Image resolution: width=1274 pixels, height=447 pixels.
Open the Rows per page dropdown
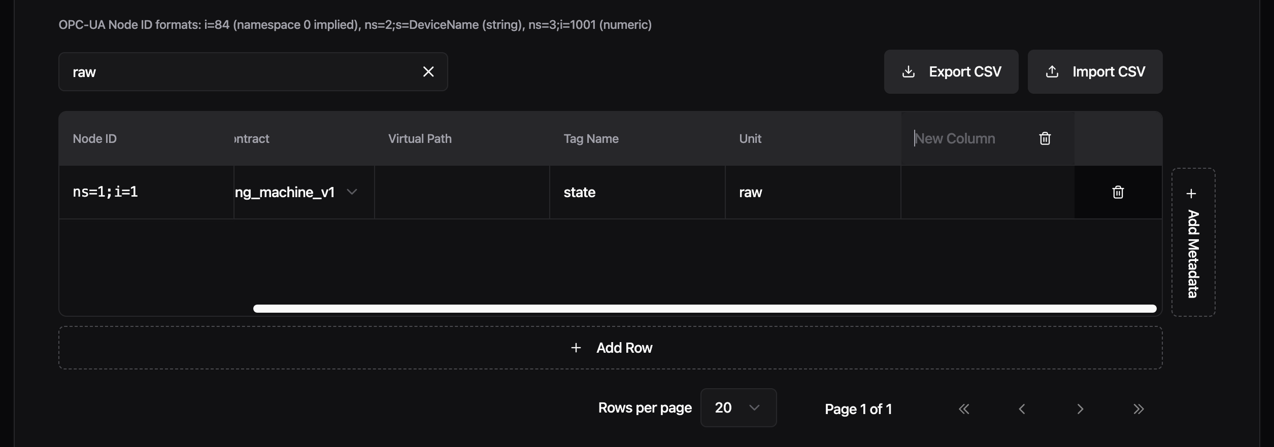[738, 407]
